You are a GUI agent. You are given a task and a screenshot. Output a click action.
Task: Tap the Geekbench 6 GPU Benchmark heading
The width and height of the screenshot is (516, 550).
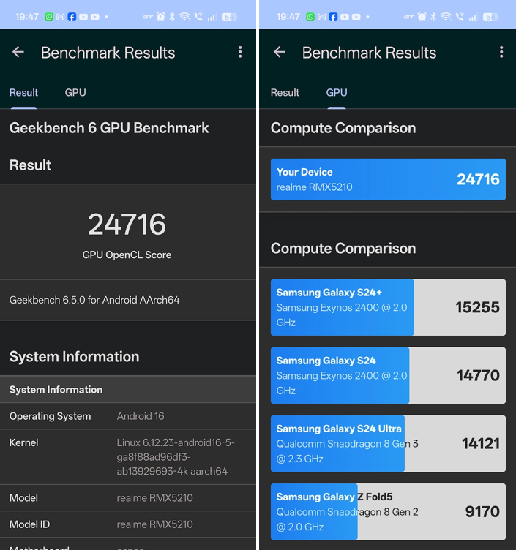[x=109, y=128]
